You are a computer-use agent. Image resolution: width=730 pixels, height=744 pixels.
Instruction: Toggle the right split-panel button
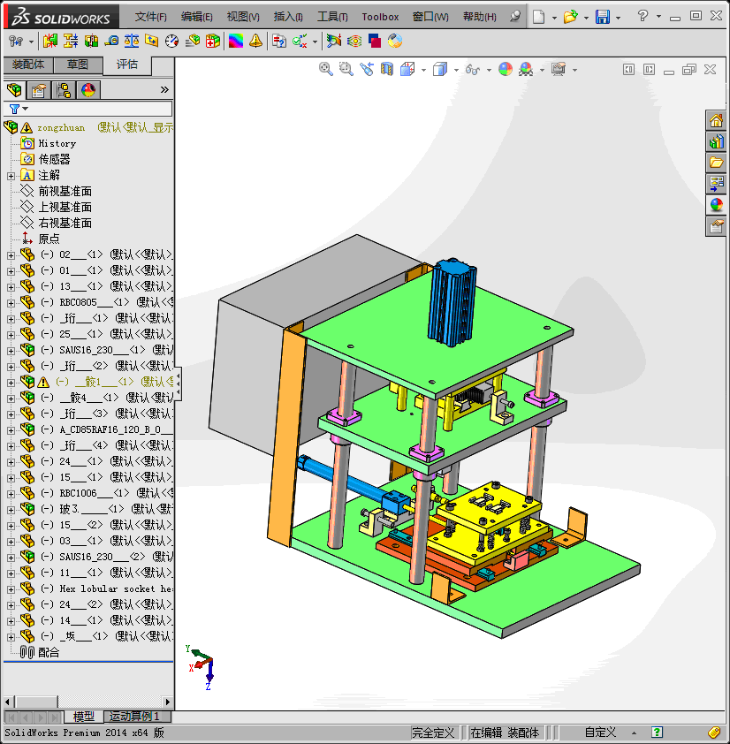coord(649,70)
